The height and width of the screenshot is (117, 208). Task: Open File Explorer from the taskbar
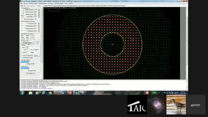point(31,93)
